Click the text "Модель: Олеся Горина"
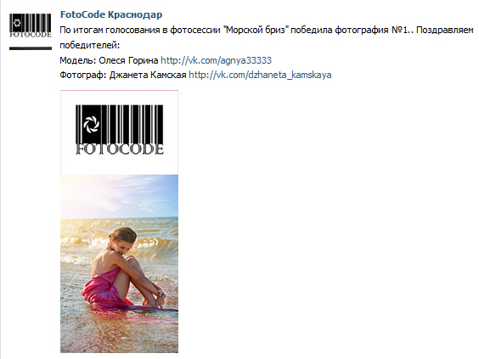The height and width of the screenshot is (359, 479). (x=109, y=60)
